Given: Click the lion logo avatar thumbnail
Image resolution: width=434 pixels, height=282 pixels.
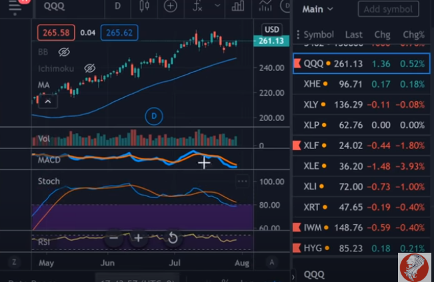Looking at the screenshot, I should click(415, 267).
